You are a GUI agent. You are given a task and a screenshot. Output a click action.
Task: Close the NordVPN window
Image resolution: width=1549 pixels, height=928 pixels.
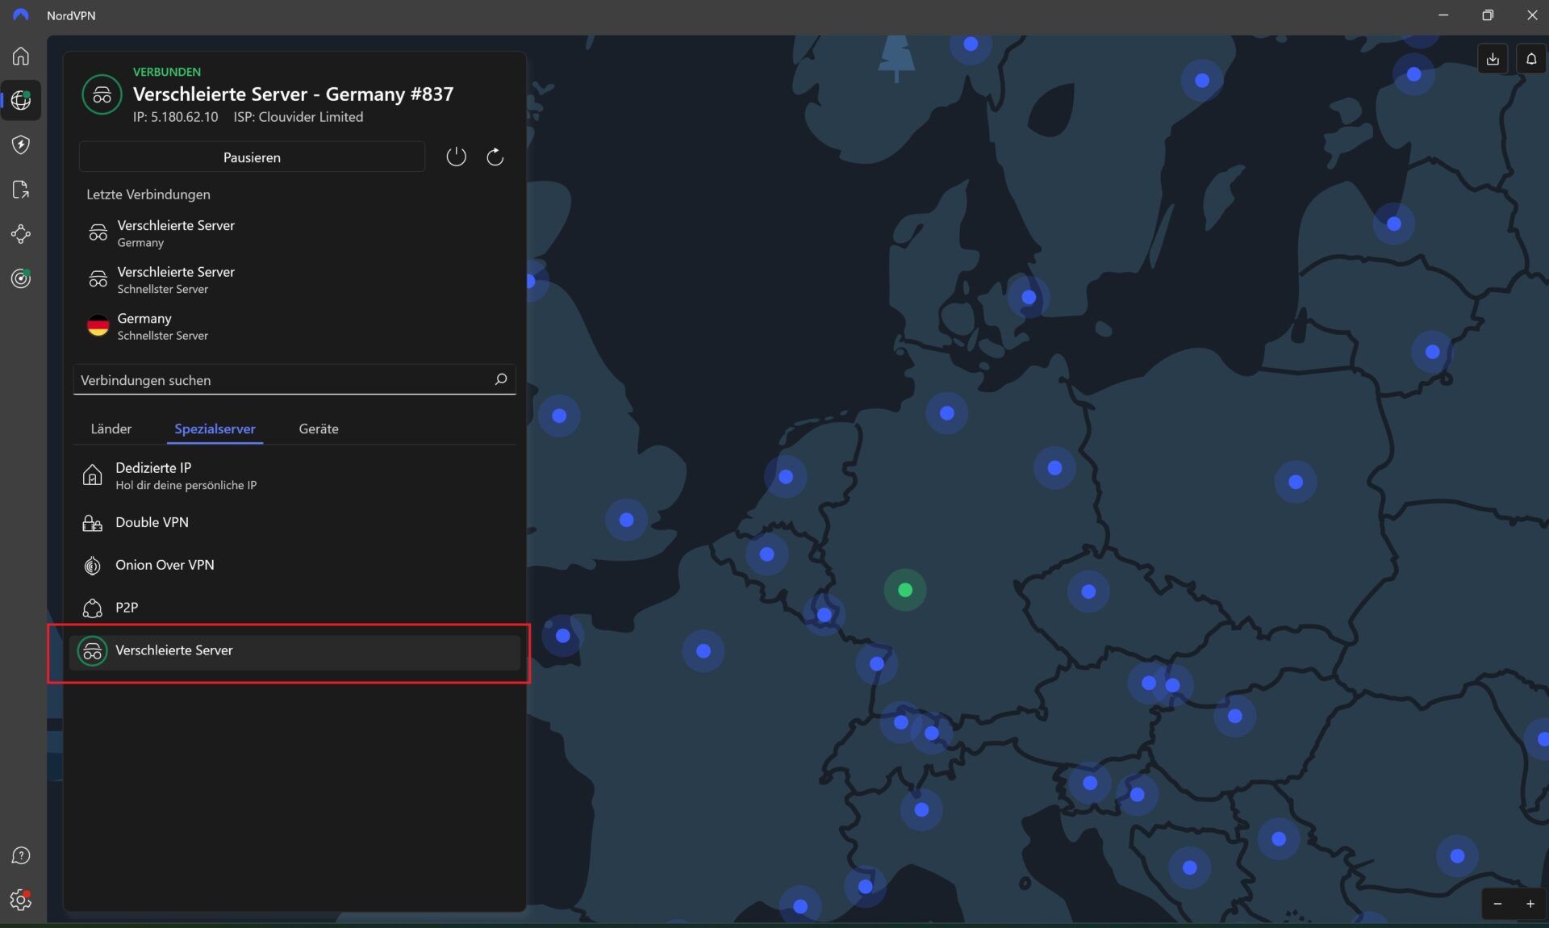1531,15
